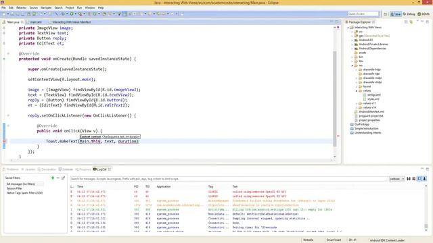Add a new LogCat filter with green plus
The image size is (433, 243).
point(53,178)
